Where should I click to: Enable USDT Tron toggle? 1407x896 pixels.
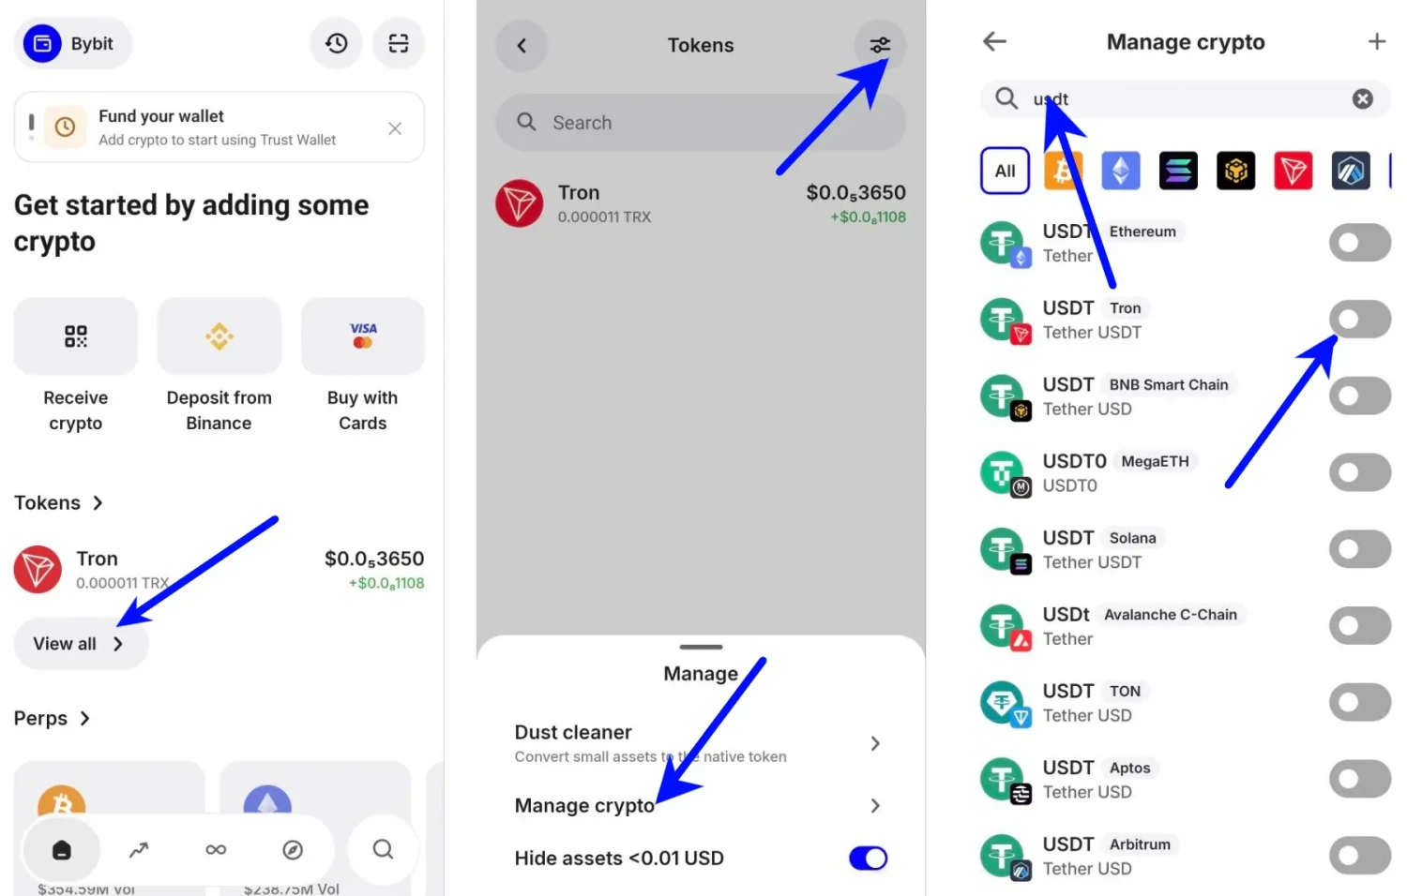[x=1360, y=320]
